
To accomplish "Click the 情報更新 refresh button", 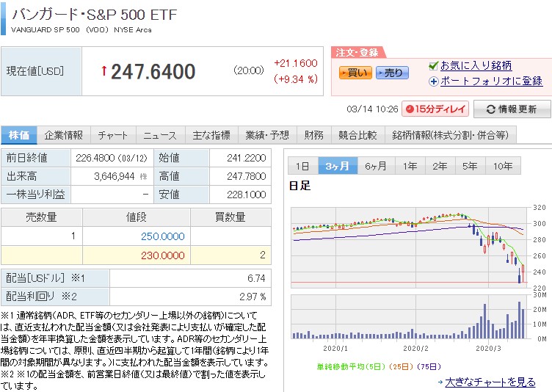I will point(512,109).
